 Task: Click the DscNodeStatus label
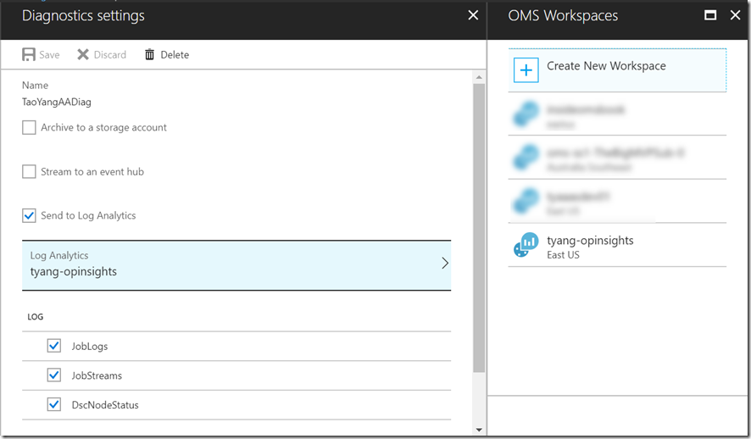click(105, 405)
